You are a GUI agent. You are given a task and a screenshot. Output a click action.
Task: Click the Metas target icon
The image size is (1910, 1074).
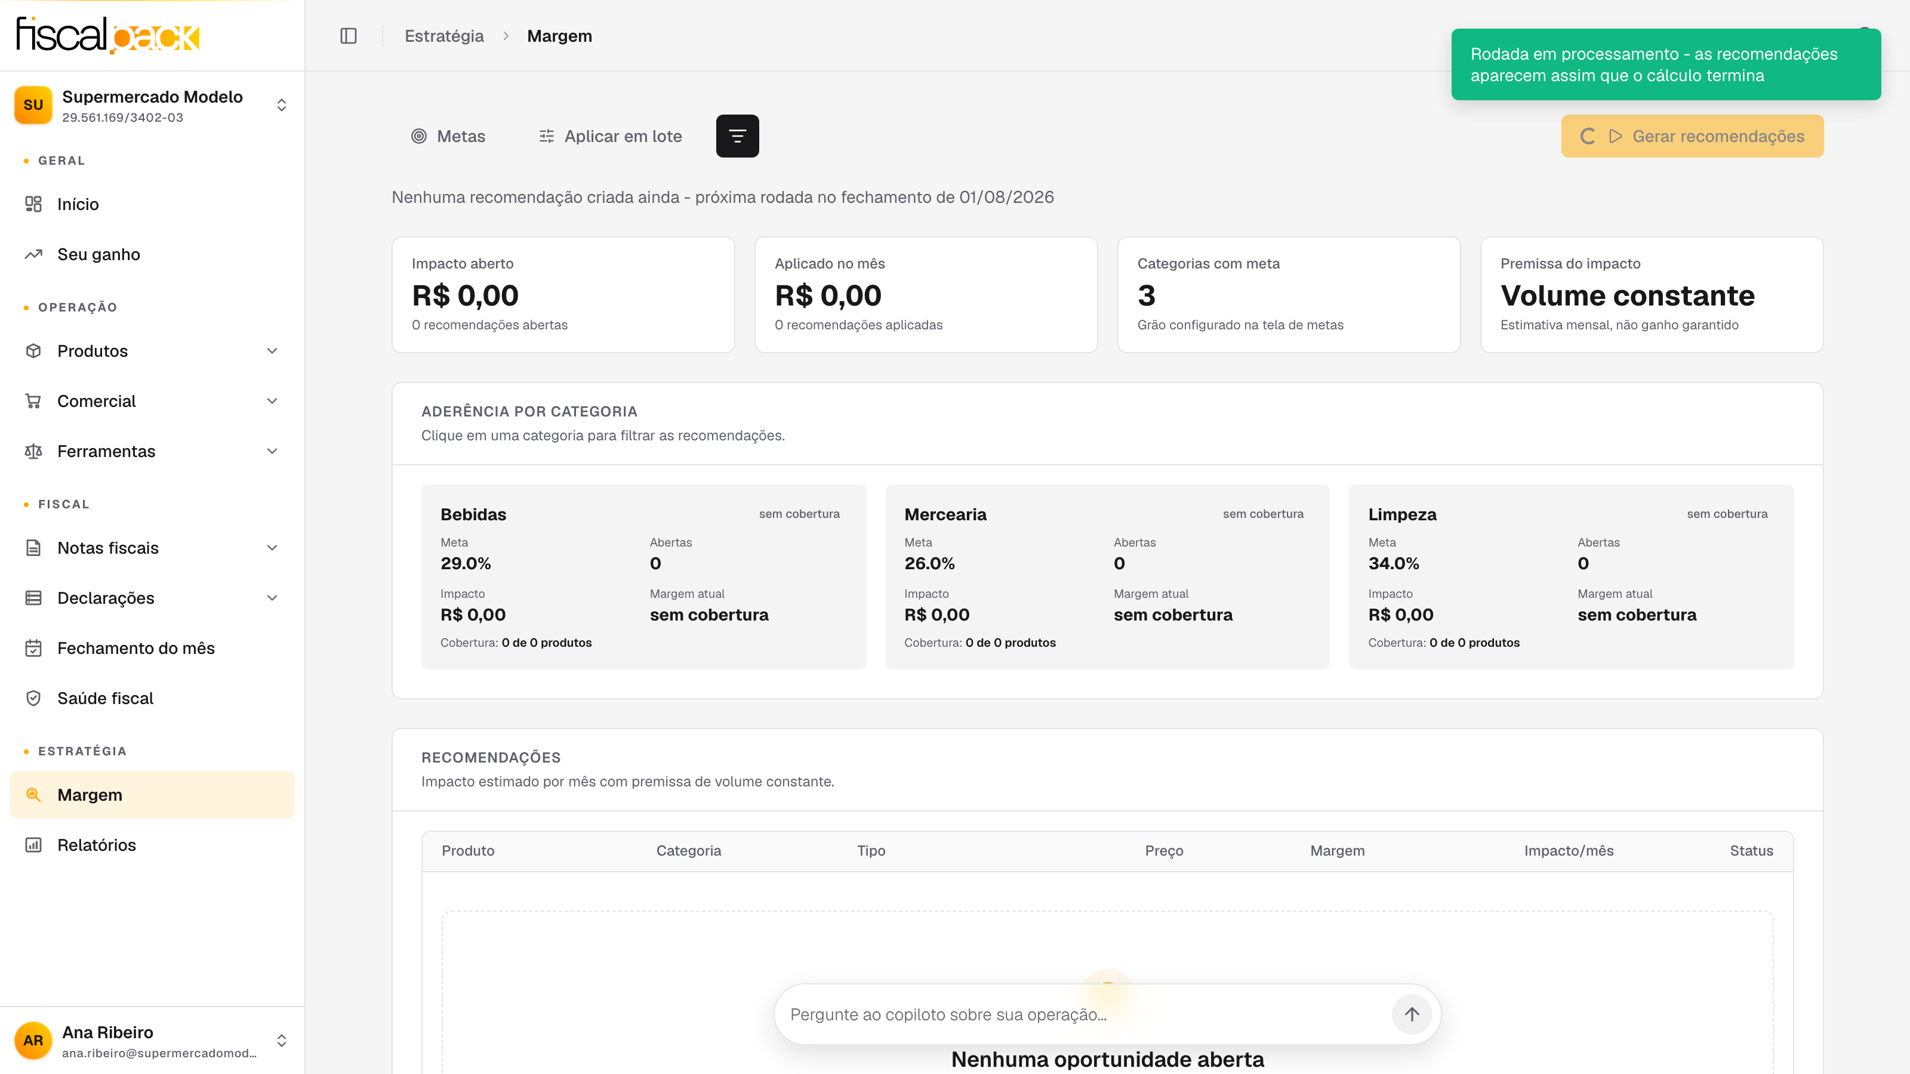pyautogui.click(x=419, y=137)
